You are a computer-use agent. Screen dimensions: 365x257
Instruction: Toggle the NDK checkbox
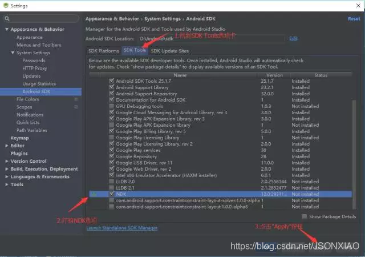click(112, 194)
